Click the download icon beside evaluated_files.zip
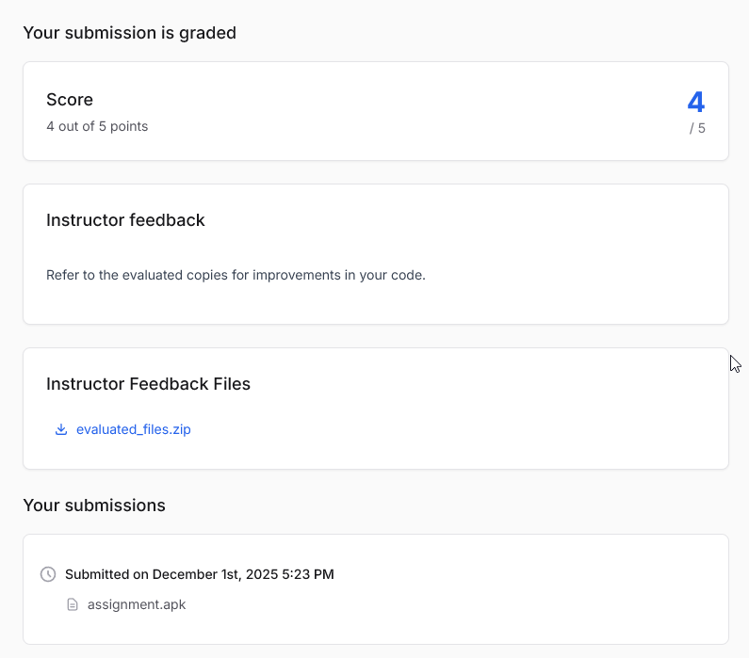 pos(61,429)
